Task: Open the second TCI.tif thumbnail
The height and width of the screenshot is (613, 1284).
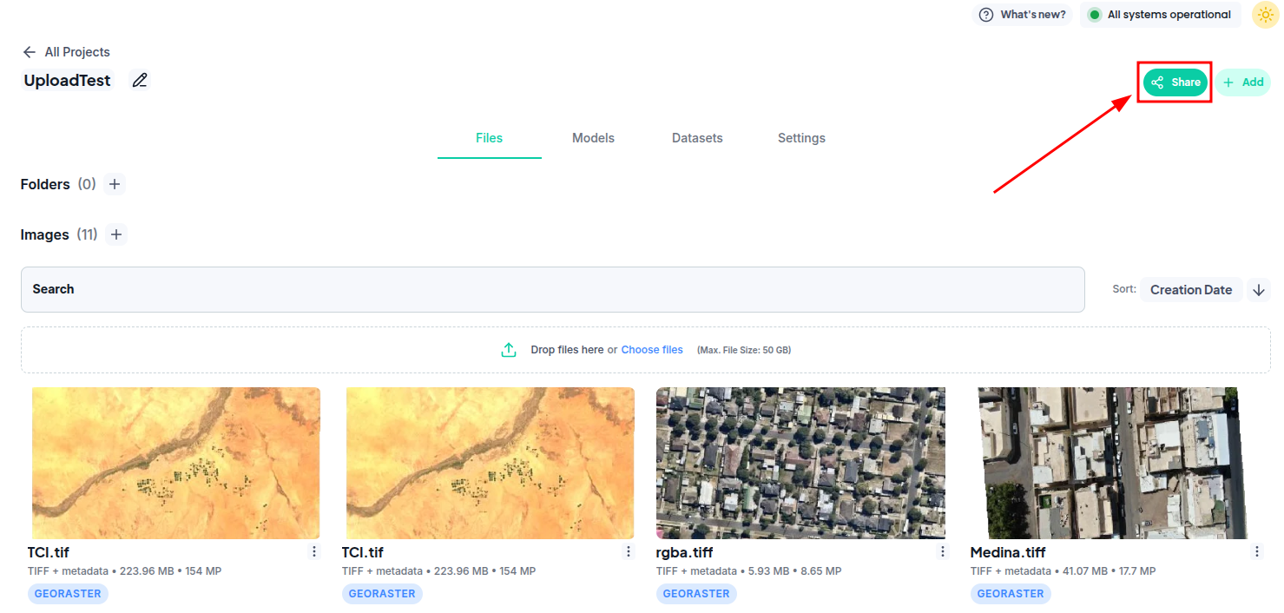Action: [491, 463]
